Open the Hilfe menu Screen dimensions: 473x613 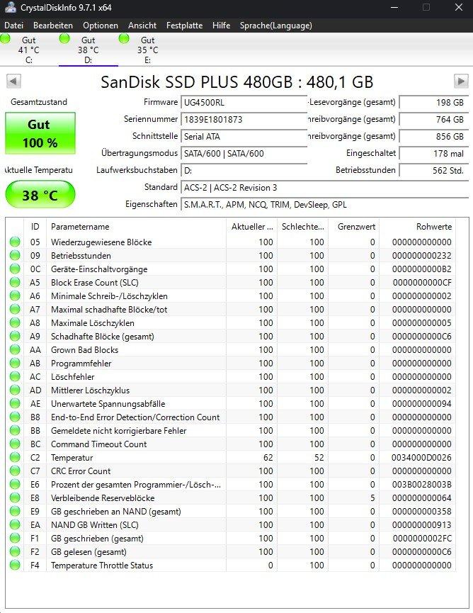(221, 26)
